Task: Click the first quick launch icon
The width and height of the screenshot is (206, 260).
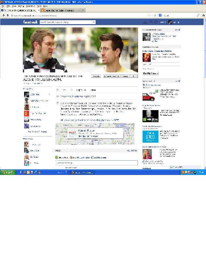Action: (x=21, y=172)
